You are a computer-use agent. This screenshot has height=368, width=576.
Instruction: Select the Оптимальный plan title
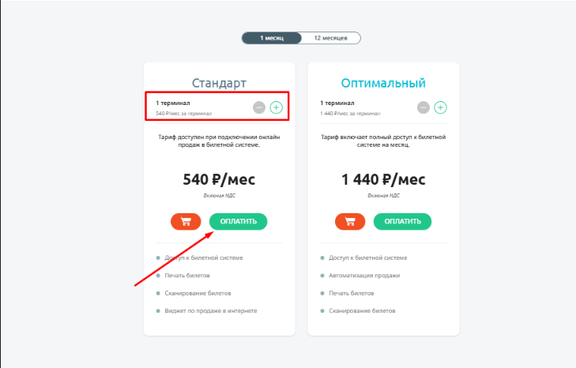tap(383, 83)
